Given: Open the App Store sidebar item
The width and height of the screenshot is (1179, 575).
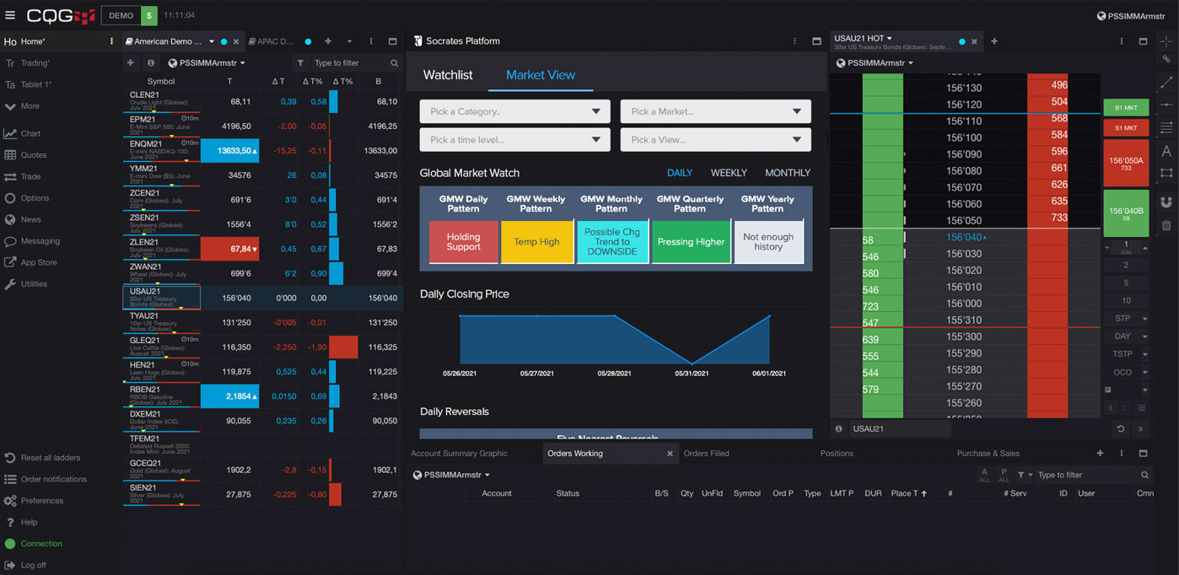Looking at the screenshot, I should (30, 262).
